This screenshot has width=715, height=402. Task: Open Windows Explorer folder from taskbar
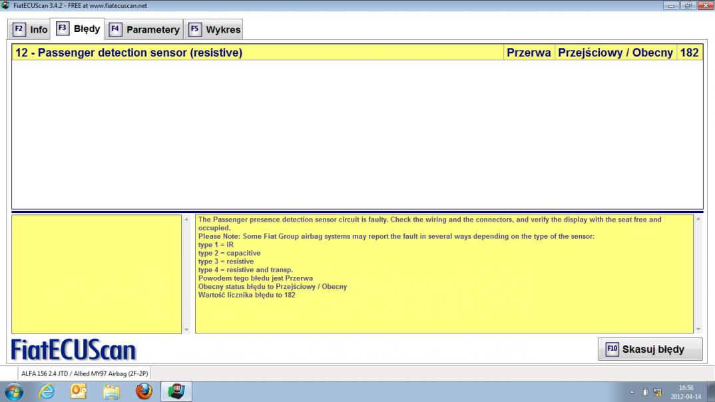point(111,391)
